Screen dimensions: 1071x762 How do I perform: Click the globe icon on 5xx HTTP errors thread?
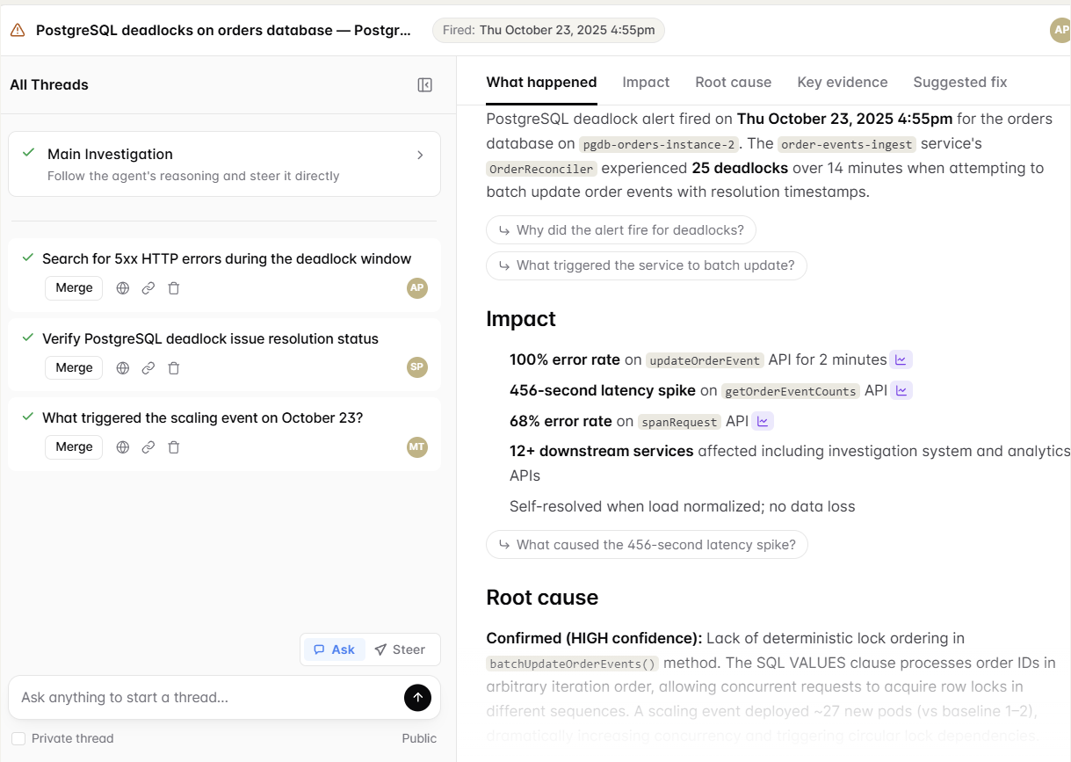[123, 288]
